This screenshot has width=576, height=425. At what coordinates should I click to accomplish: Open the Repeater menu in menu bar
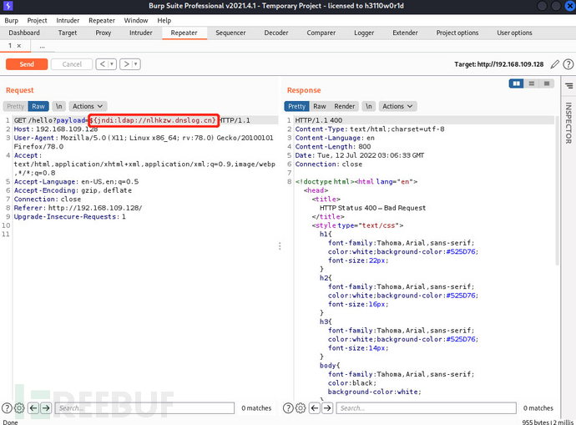click(x=102, y=21)
